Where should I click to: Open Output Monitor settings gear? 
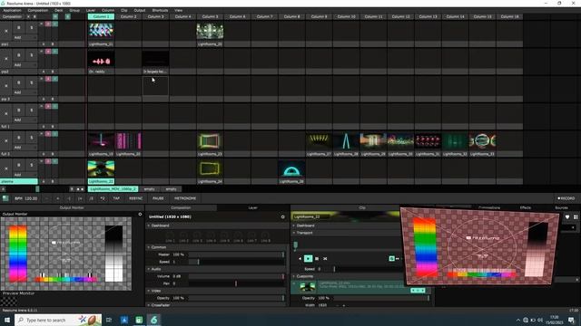[140, 214]
